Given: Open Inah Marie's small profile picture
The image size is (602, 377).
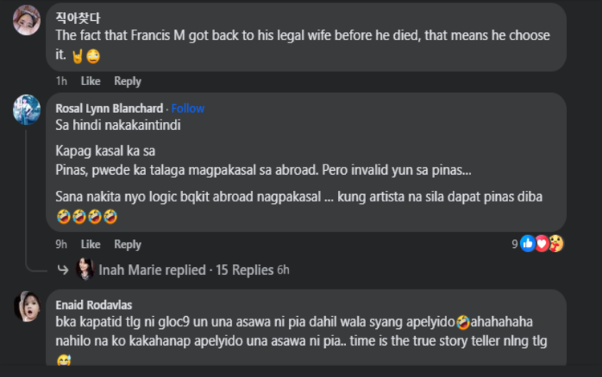Looking at the screenshot, I should click(85, 270).
